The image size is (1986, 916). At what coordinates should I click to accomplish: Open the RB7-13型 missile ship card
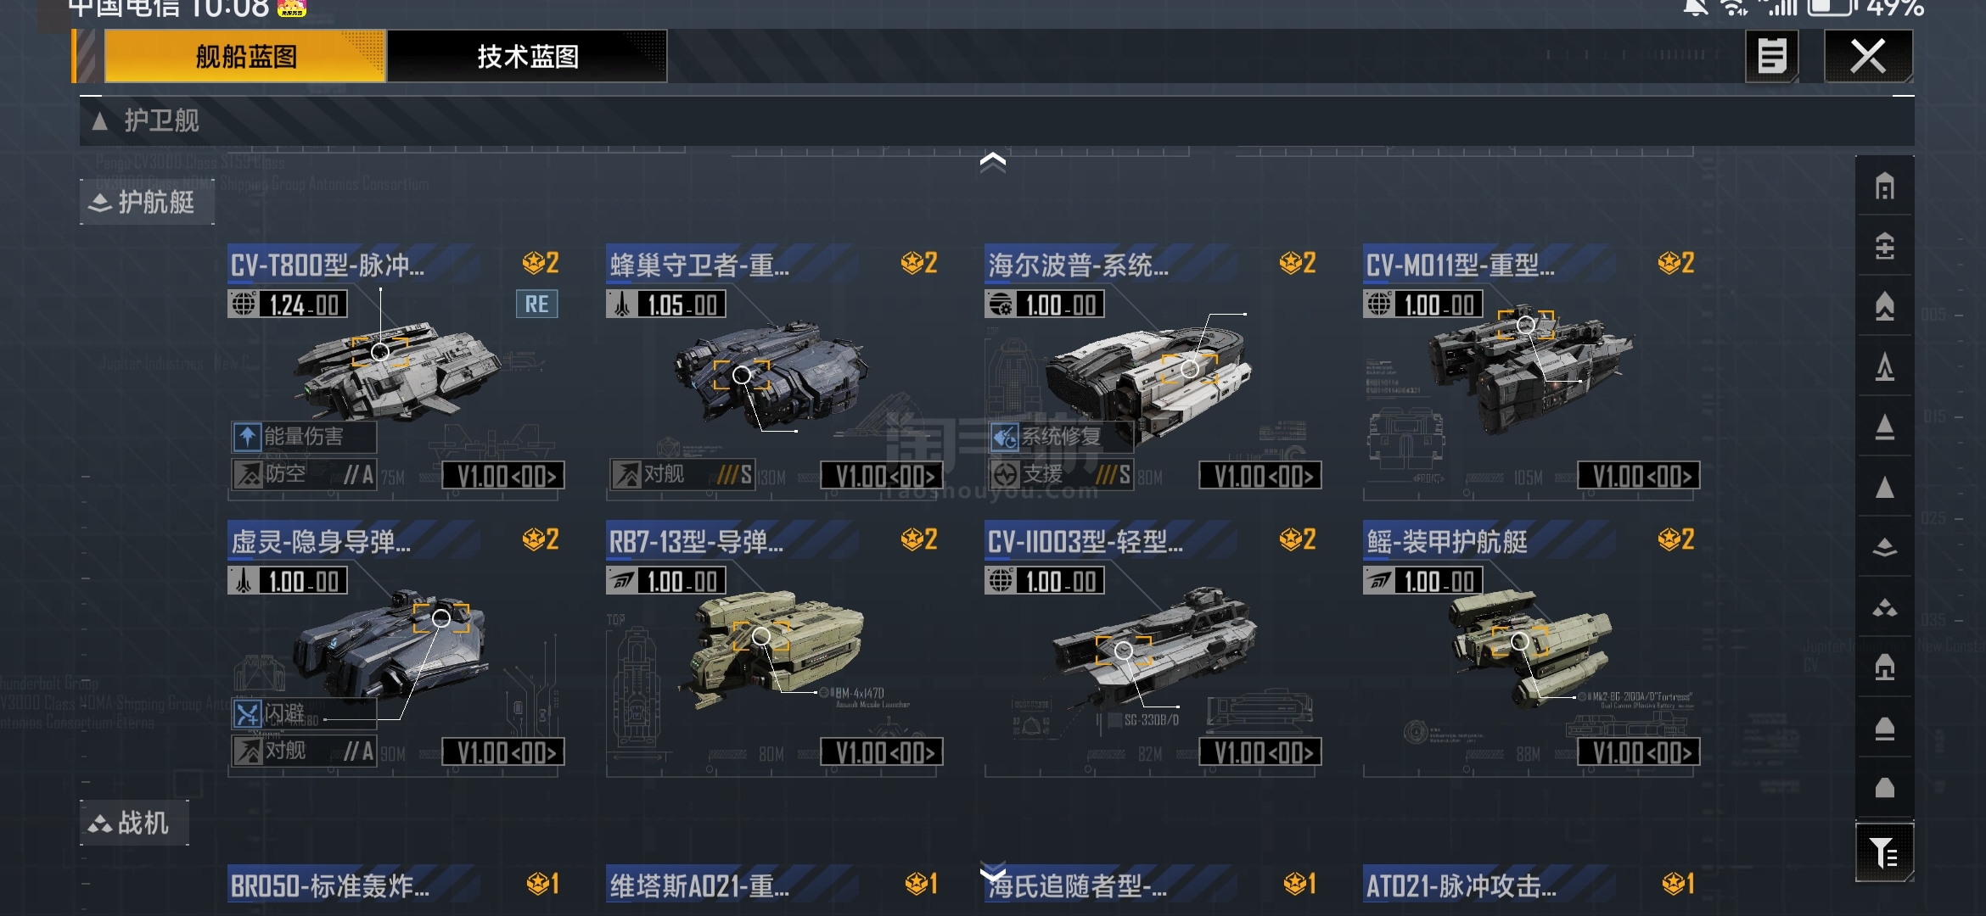[774, 647]
